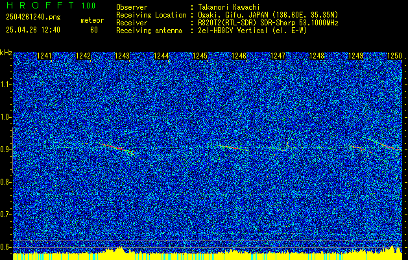Click the HROFFT title text

[x=40, y=5]
